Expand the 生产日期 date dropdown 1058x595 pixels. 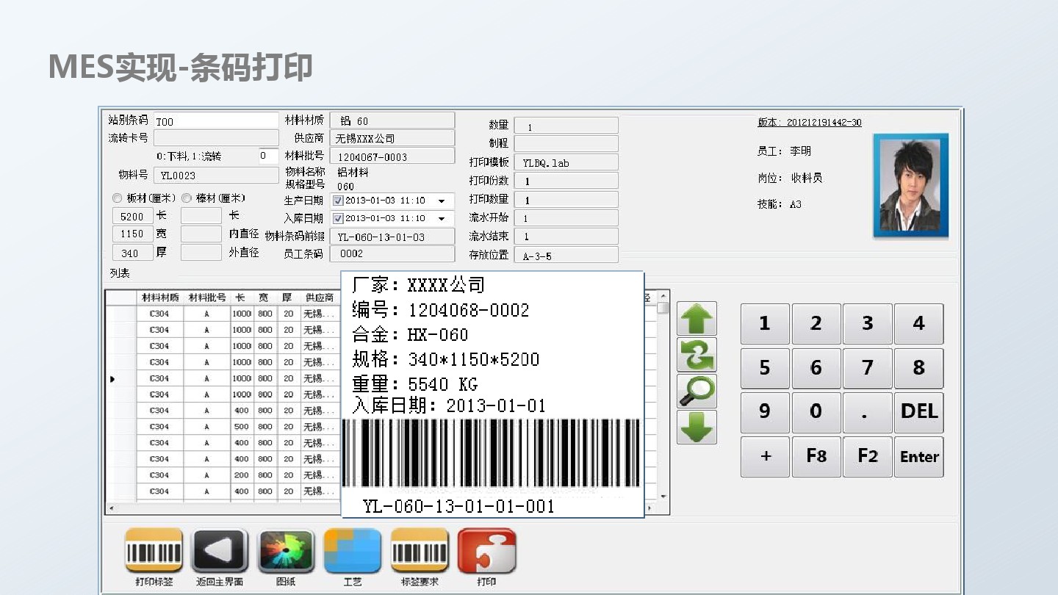click(442, 201)
